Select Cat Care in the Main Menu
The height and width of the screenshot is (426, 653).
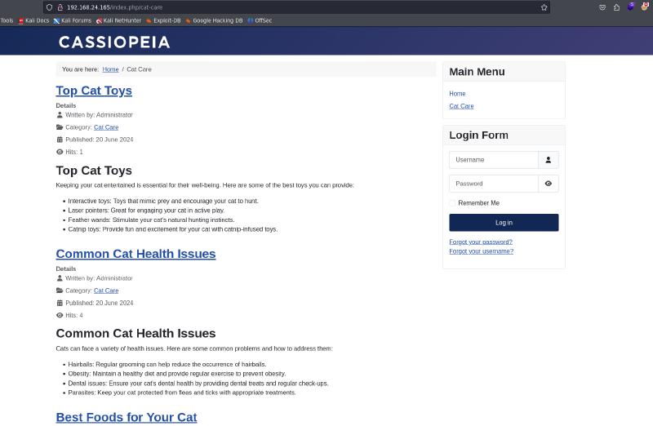[x=461, y=106]
